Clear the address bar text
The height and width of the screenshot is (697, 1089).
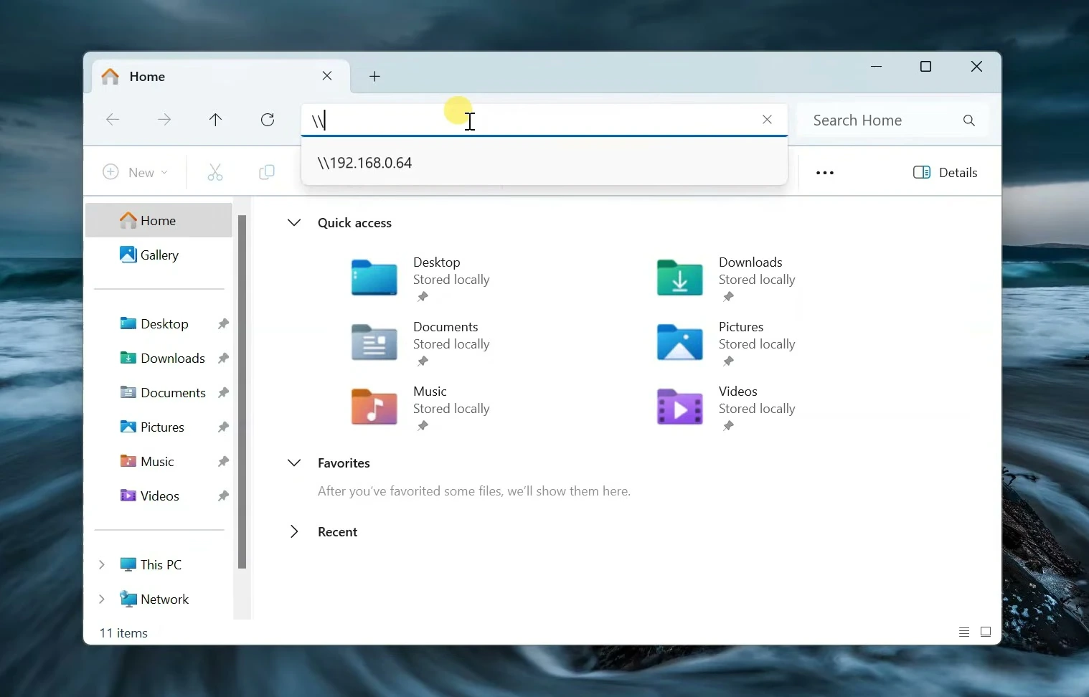point(768,120)
